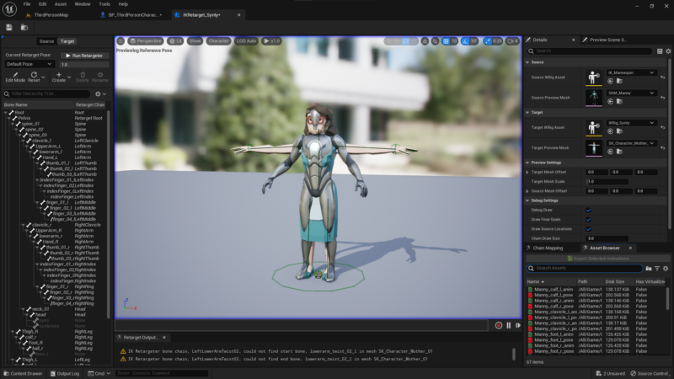Disable the Draw Source Locations checkbox
This screenshot has height=379, width=674.
click(x=588, y=229)
